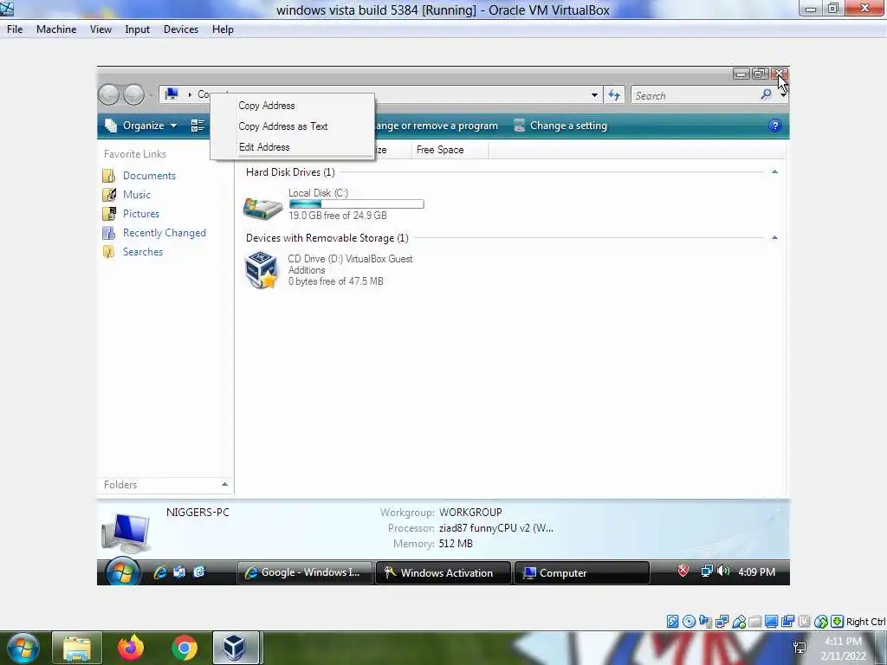Click green arrow keyboard capture icon
This screenshot has height=665, width=887.
coord(838,622)
